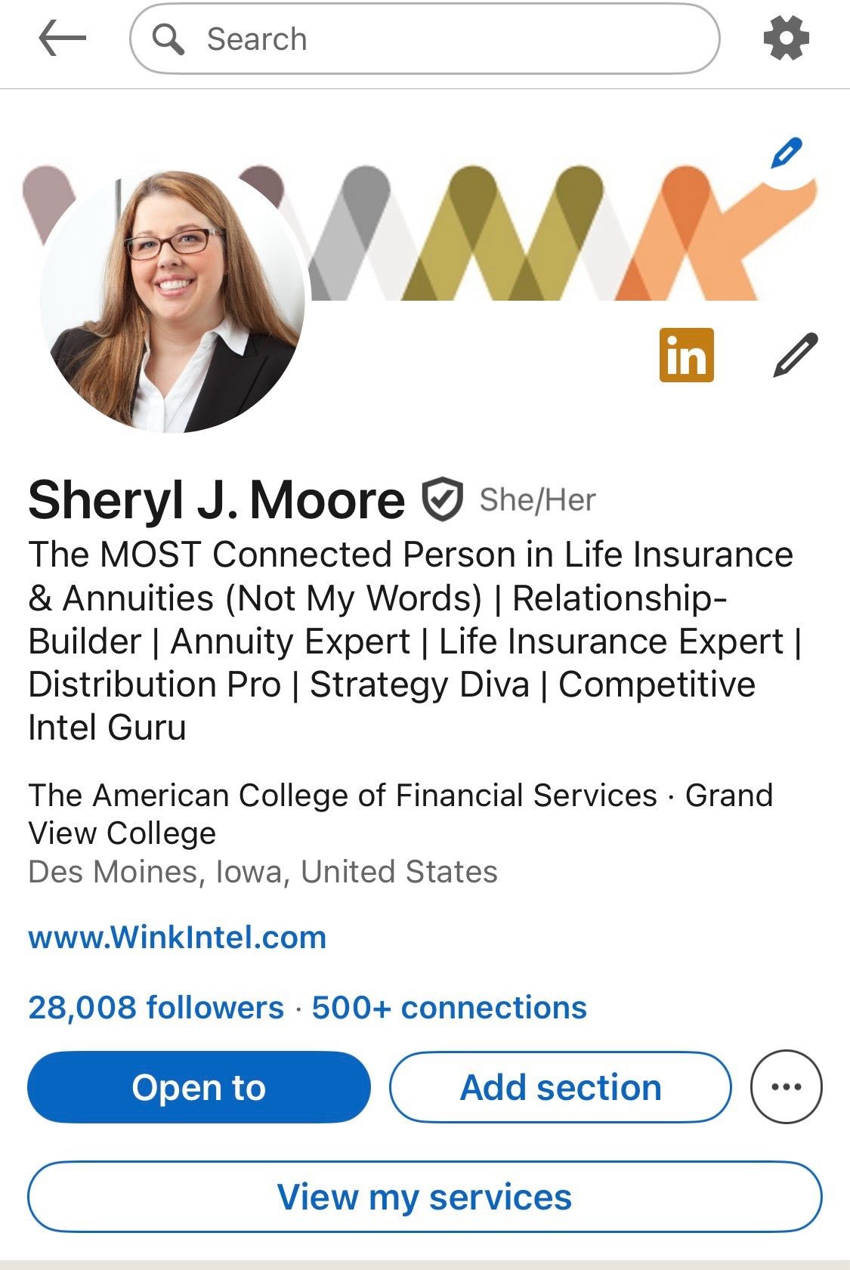Image resolution: width=850 pixels, height=1270 pixels.
Task: Tap the She/Her pronouns label
Action: click(538, 500)
